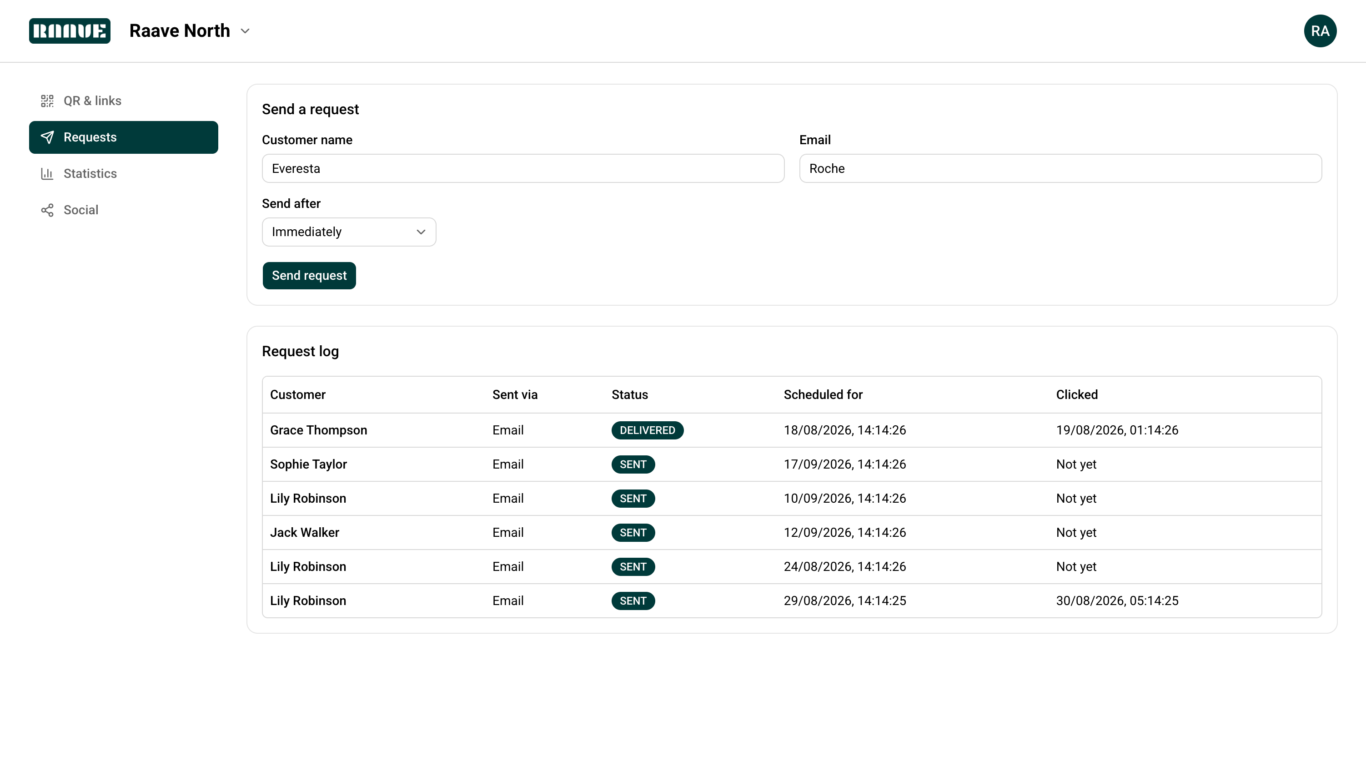The width and height of the screenshot is (1366, 767).
Task: Click the share Social icon
Action: (47, 210)
